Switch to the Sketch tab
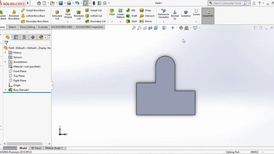 [12, 27]
